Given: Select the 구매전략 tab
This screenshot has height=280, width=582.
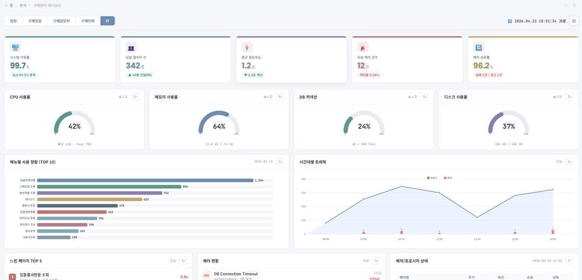Looking at the screenshot, I should point(88,21).
